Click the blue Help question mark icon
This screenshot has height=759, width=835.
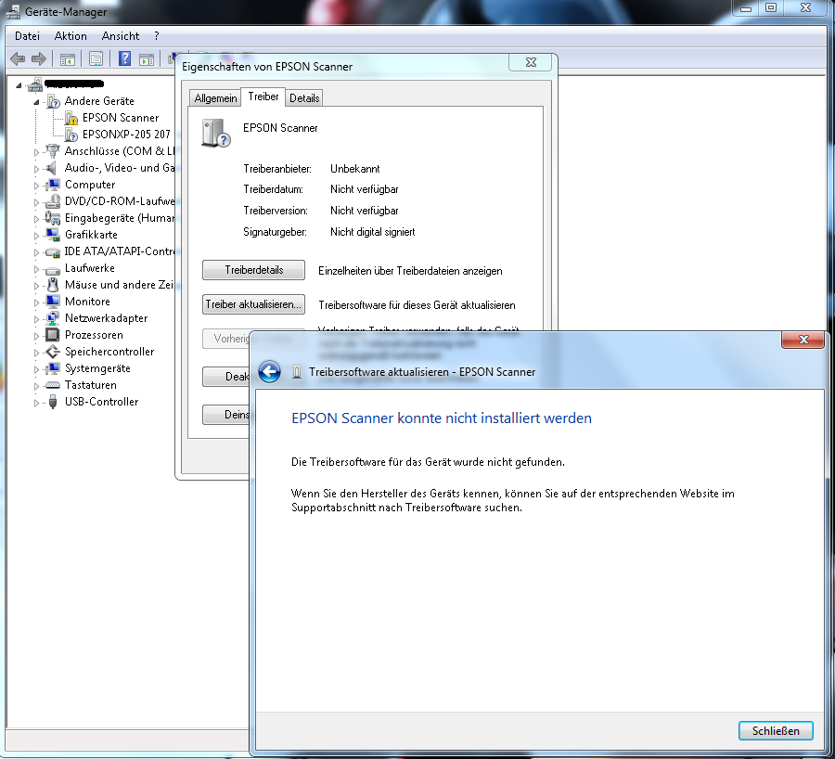click(124, 58)
